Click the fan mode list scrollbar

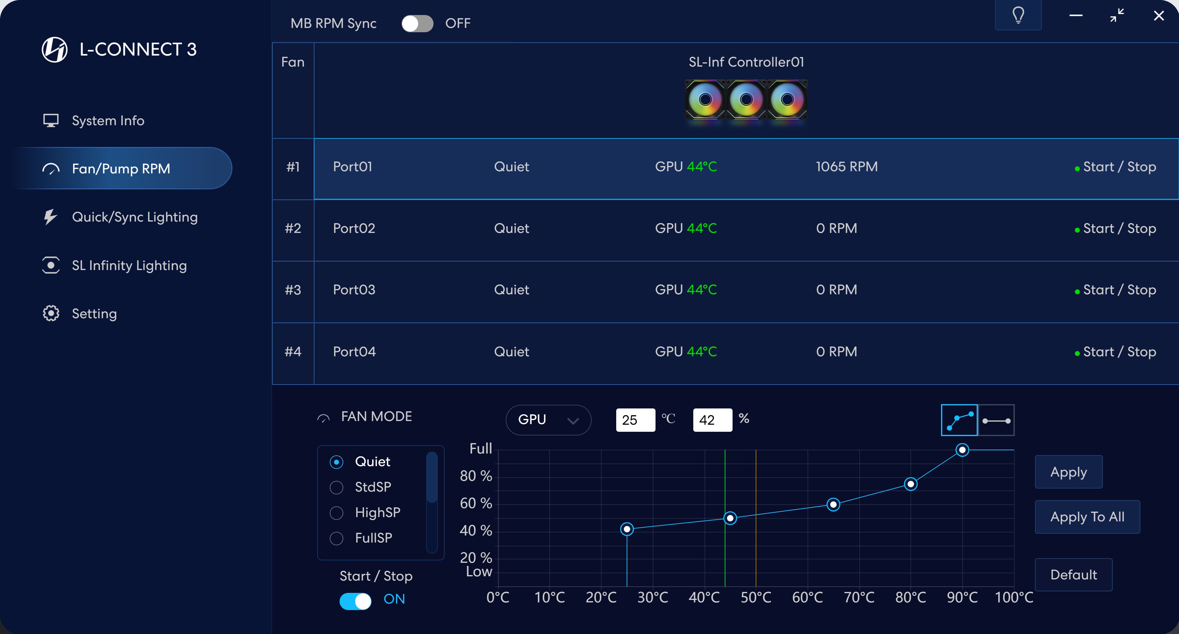(432, 477)
